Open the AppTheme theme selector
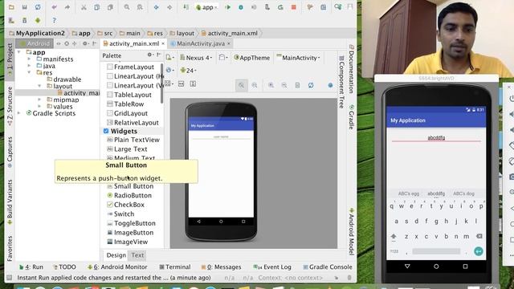The image size is (514, 289). [251, 58]
